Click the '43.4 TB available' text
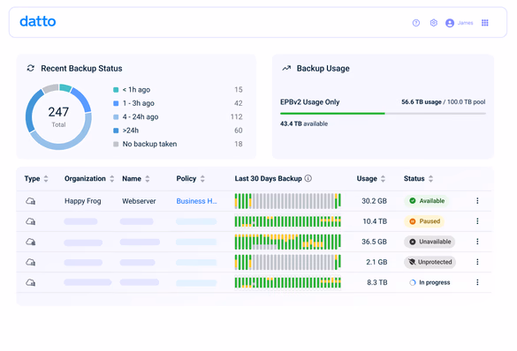The image size is (517, 351). (304, 123)
